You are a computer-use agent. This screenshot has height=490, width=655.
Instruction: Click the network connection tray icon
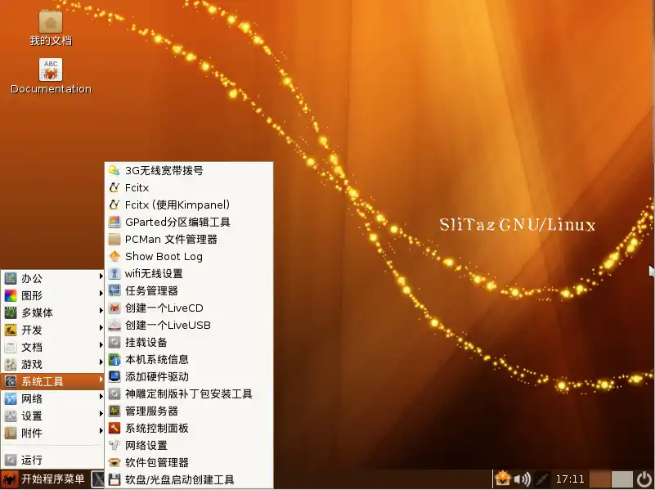pyautogui.click(x=542, y=479)
